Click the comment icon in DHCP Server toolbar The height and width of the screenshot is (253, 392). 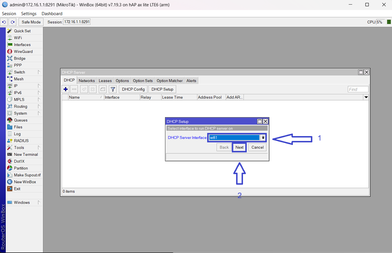[103, 89]
